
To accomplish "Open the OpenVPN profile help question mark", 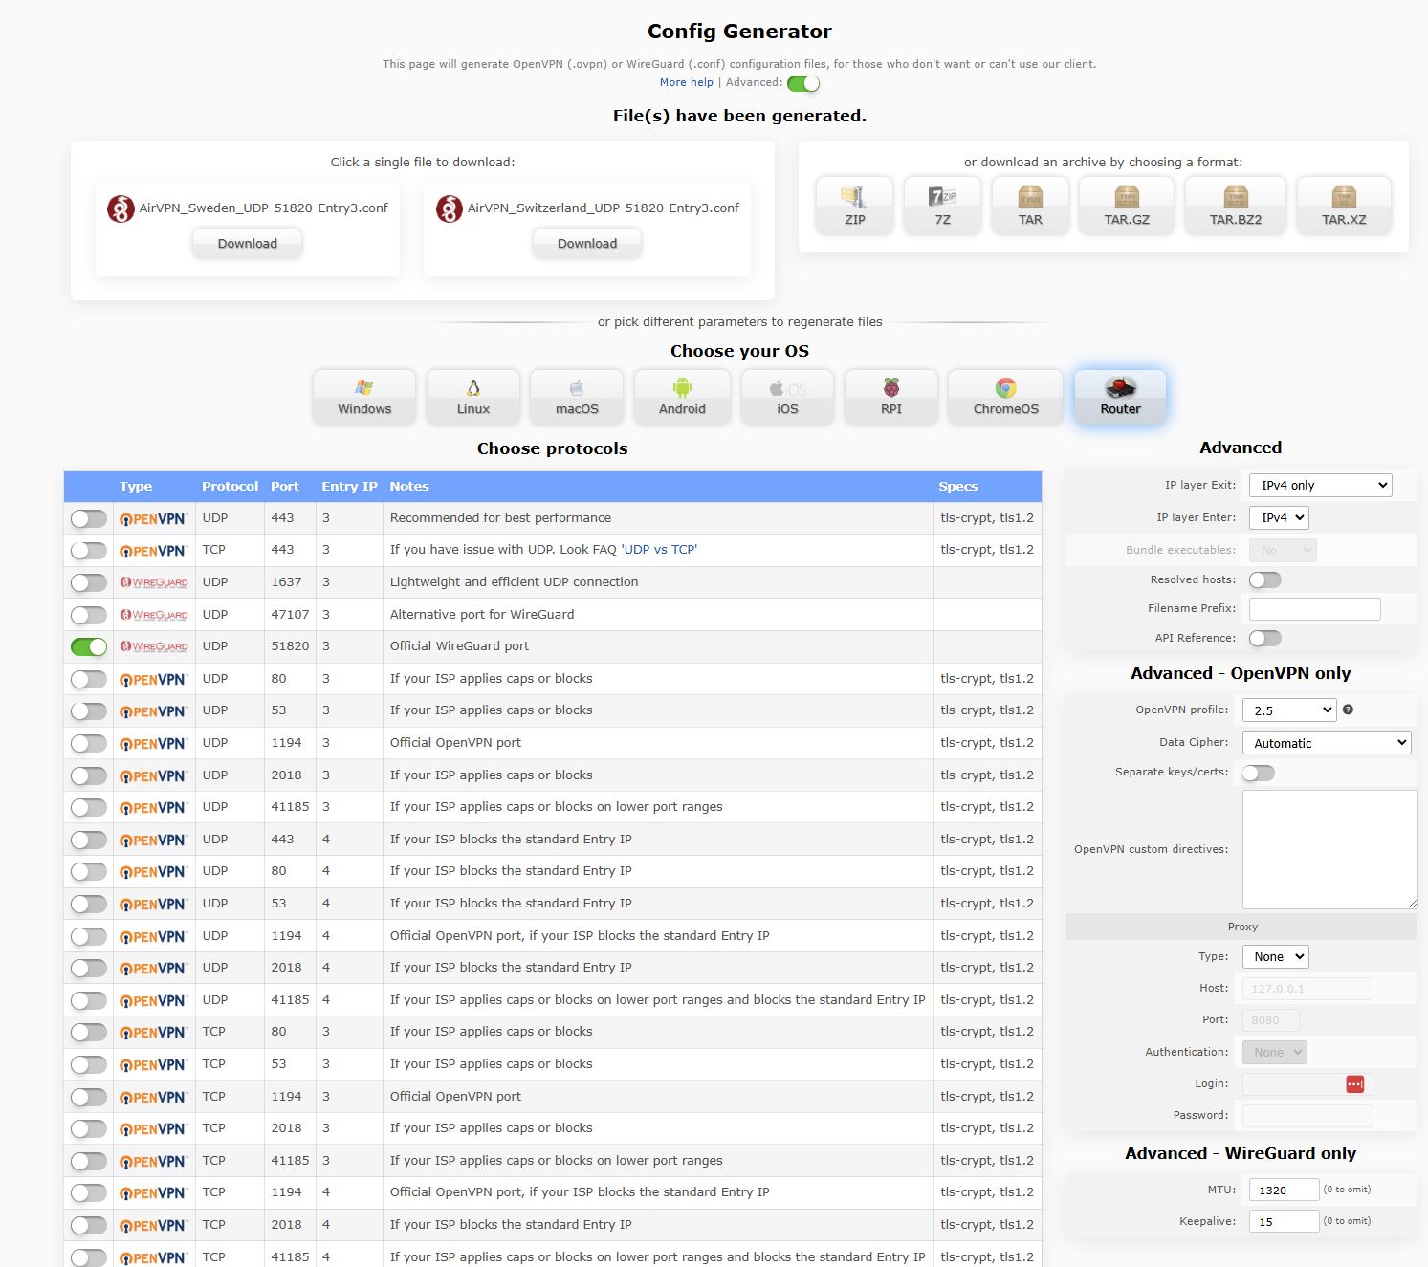I will (x=1348, y=710).
